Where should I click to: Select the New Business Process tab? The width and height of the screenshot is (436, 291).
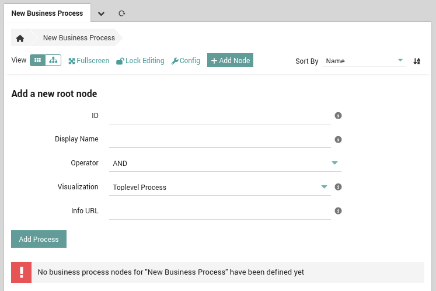(47, 13)
